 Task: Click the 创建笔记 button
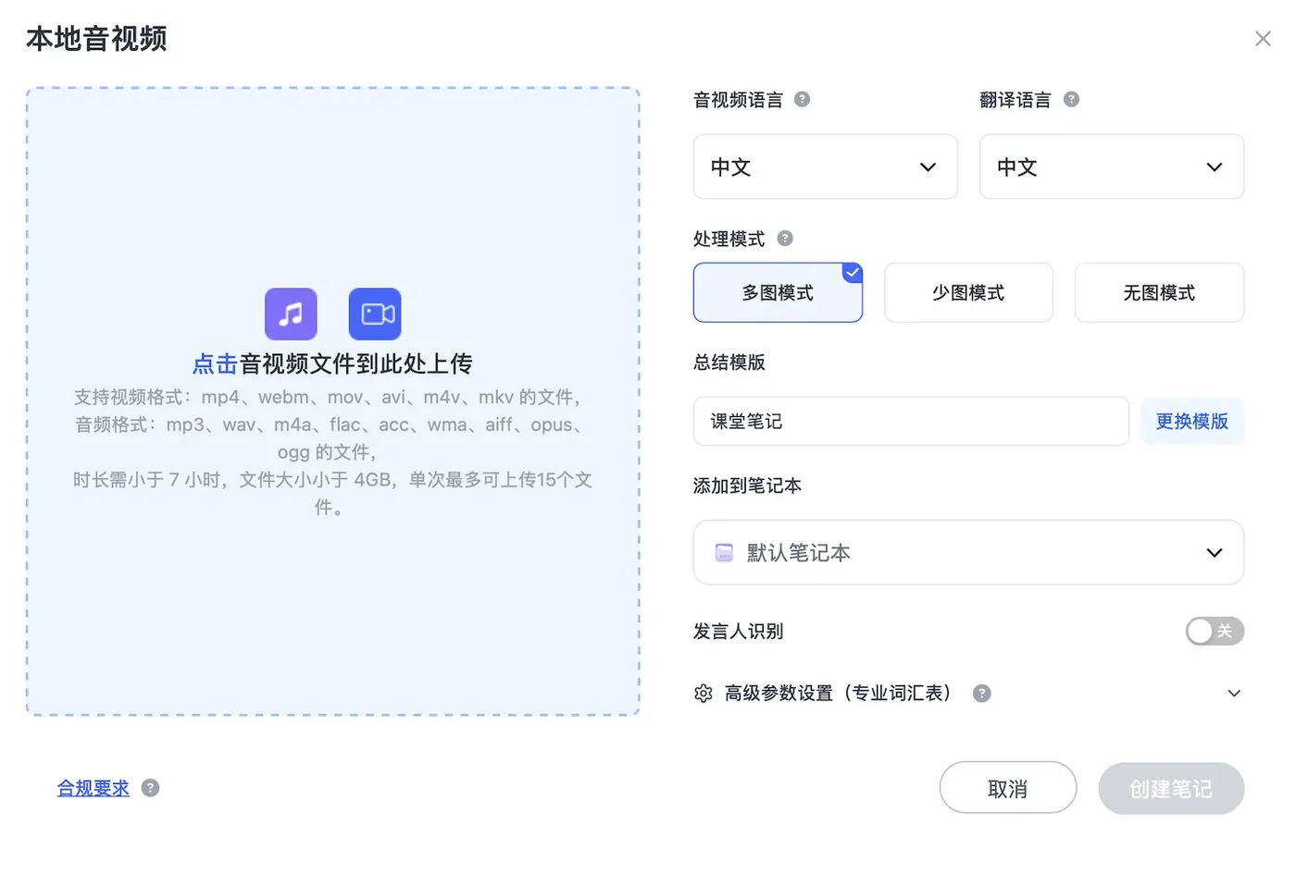click(x=1171, y=788)
